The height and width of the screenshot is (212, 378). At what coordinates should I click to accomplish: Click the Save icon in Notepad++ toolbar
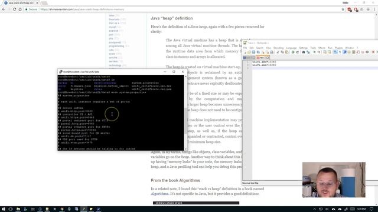pyautogui.click(x=253, y=52)
